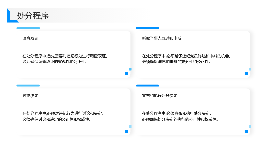Click the light blue bar above 调查取证

coord(28,28)
